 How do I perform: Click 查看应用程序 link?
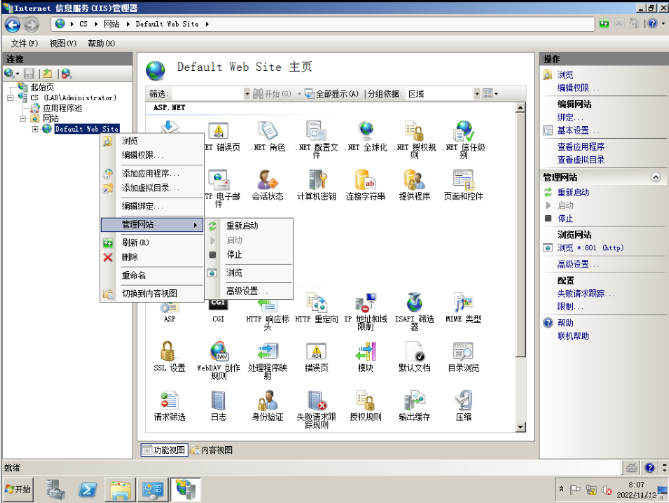[581, 147]
